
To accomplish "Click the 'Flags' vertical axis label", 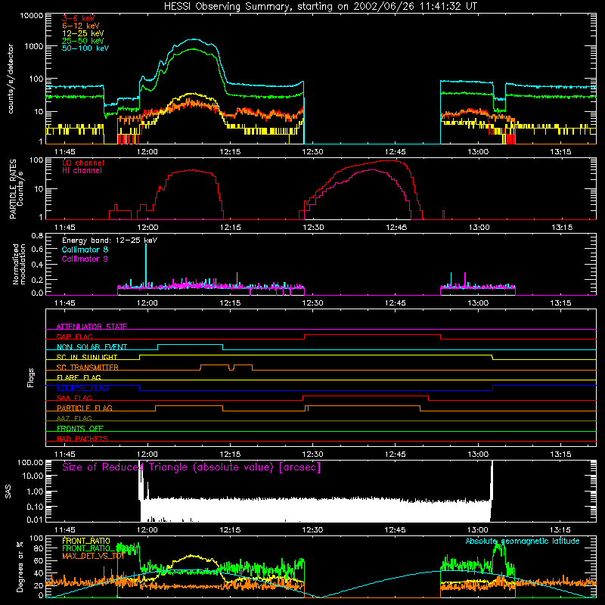I will coord(31,377).
